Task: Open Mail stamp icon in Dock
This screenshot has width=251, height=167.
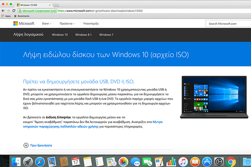Action: pyautogui.click(x=52, y=162)
